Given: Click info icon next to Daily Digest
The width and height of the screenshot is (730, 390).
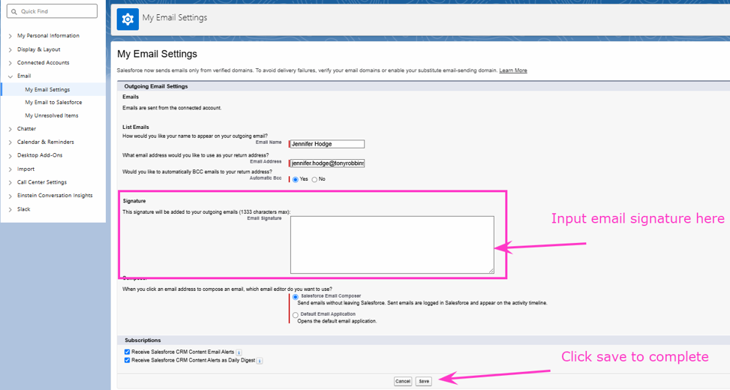Looking at the screenshot, I should coord(260,361).
